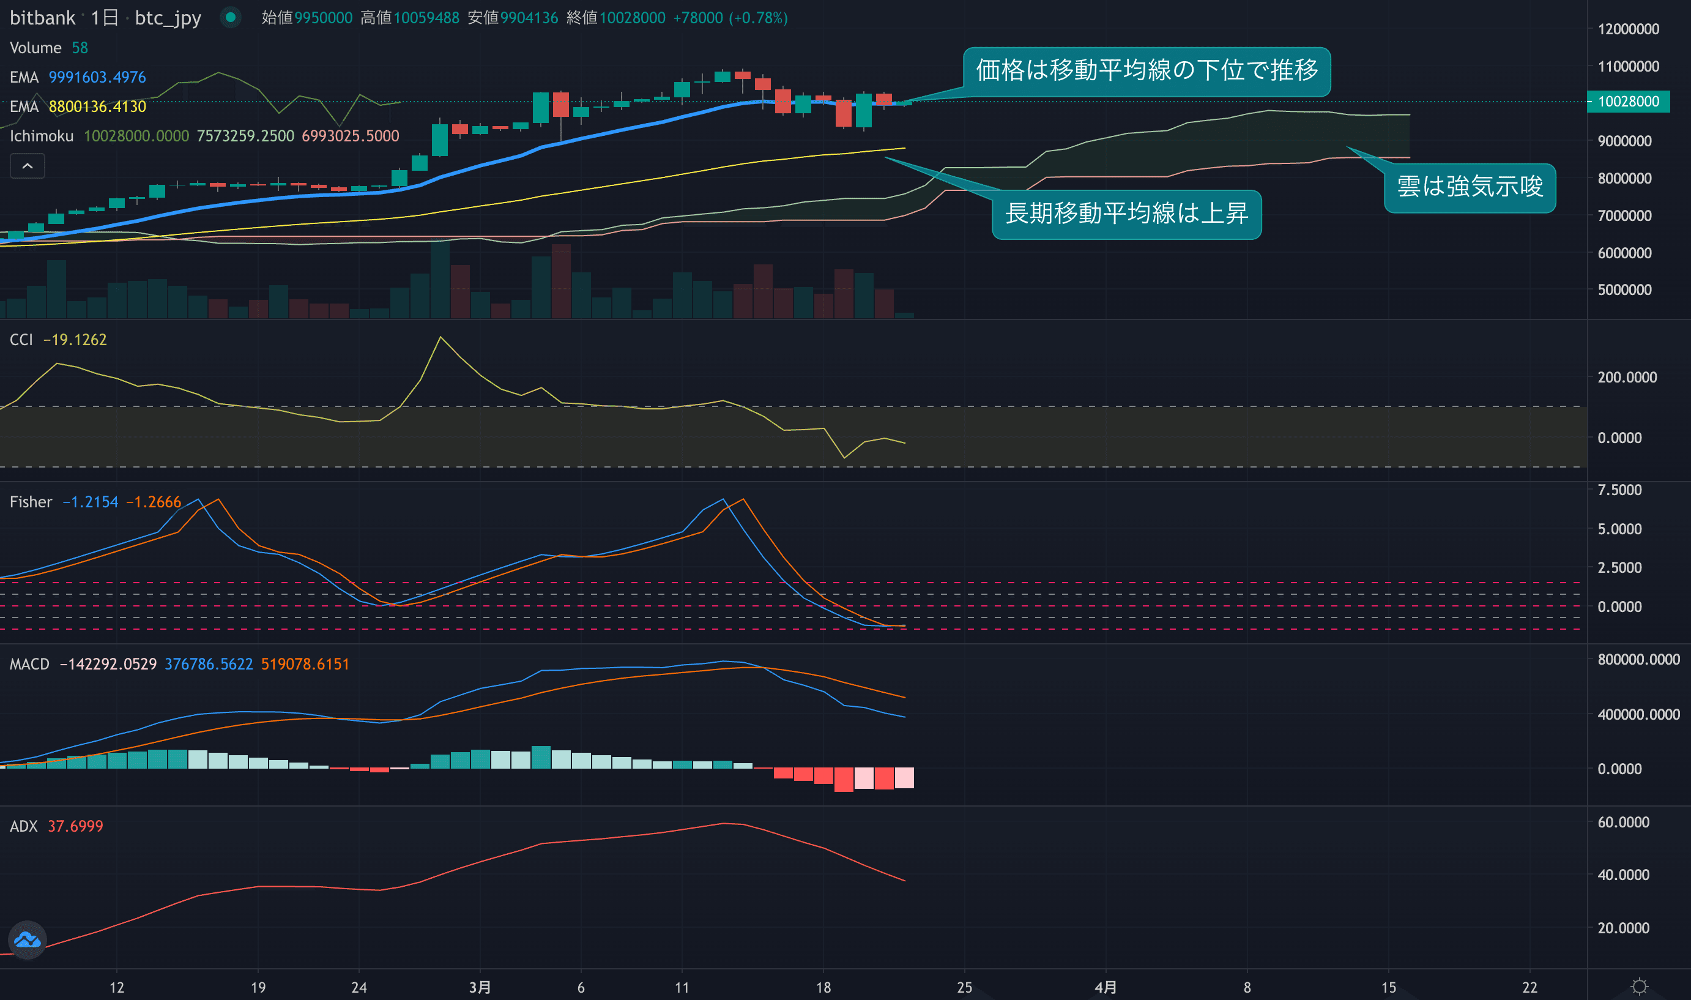The width and height of the screenshot is (1691, 1000).
Task: Select the Fisher indicator label
Action: (31, 502)
